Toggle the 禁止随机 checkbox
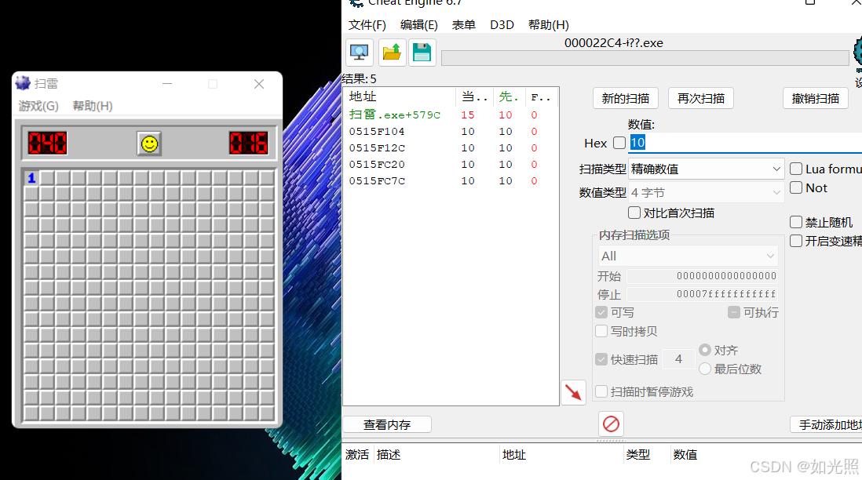 796,222
